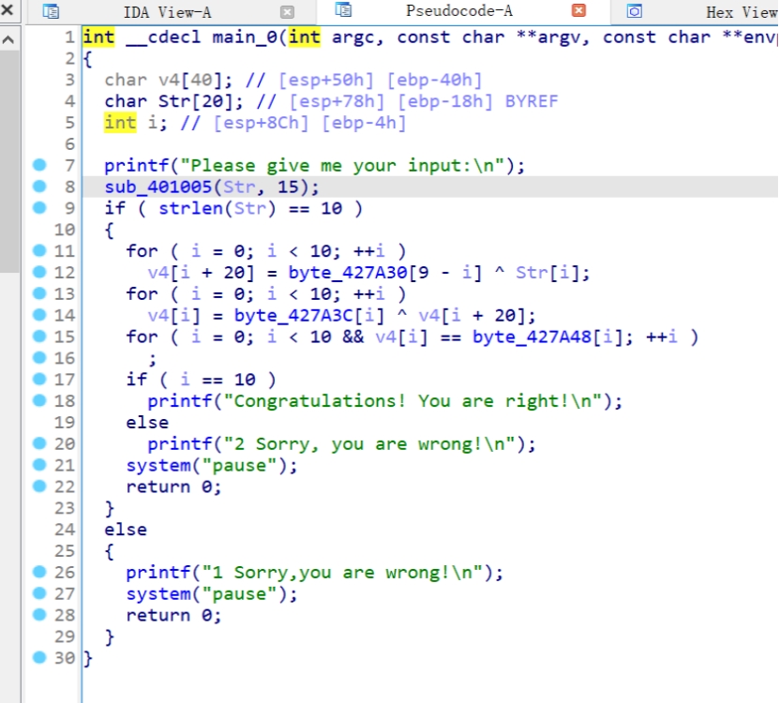The height and width of the screenshot is (703, 779).
Task: Close the Pseudocode-A tab
Action: coord(578,11)
